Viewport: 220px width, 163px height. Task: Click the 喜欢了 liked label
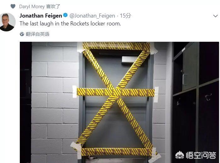[x=53, y=7]
